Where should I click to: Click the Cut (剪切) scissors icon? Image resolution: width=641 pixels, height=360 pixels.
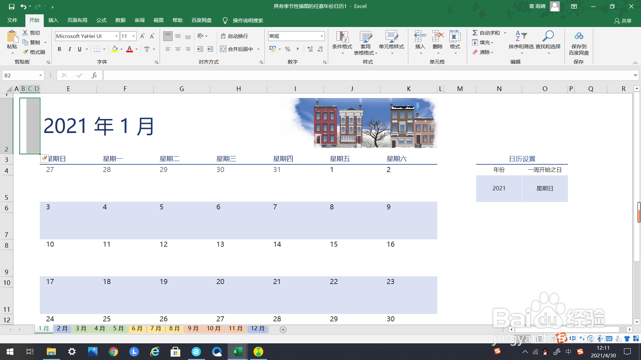25,33
